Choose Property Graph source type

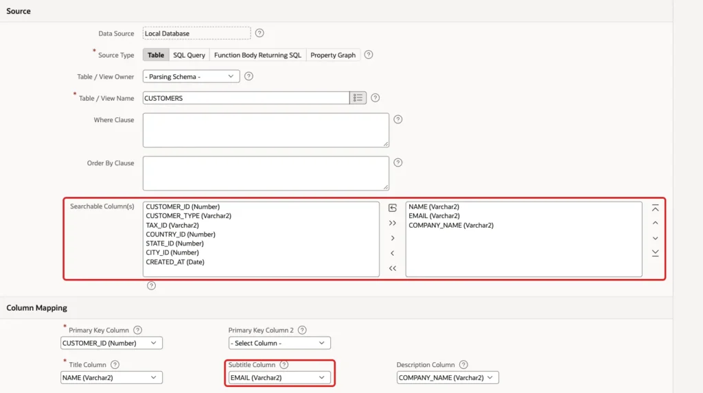333,55
